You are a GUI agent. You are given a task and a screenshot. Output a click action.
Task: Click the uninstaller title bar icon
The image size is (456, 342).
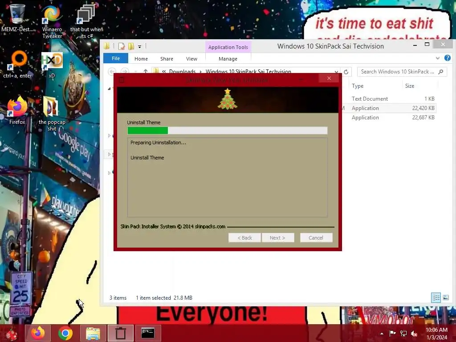click(122, 80)
